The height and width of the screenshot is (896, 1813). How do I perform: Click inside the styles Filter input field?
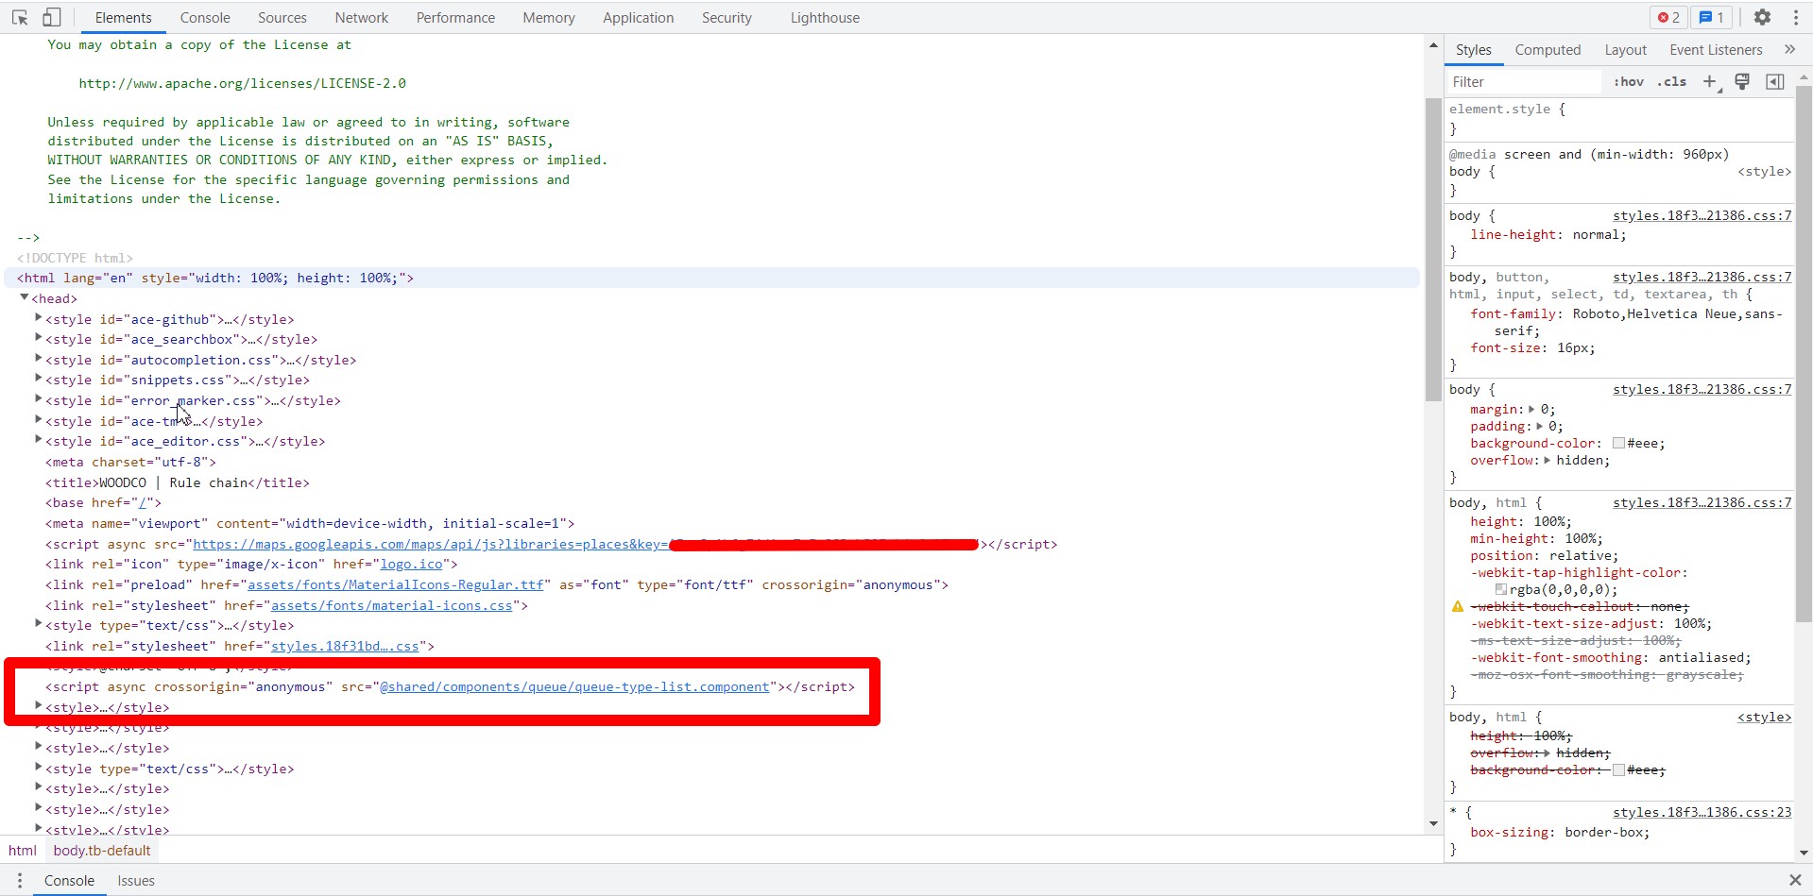click(1521, 82)
